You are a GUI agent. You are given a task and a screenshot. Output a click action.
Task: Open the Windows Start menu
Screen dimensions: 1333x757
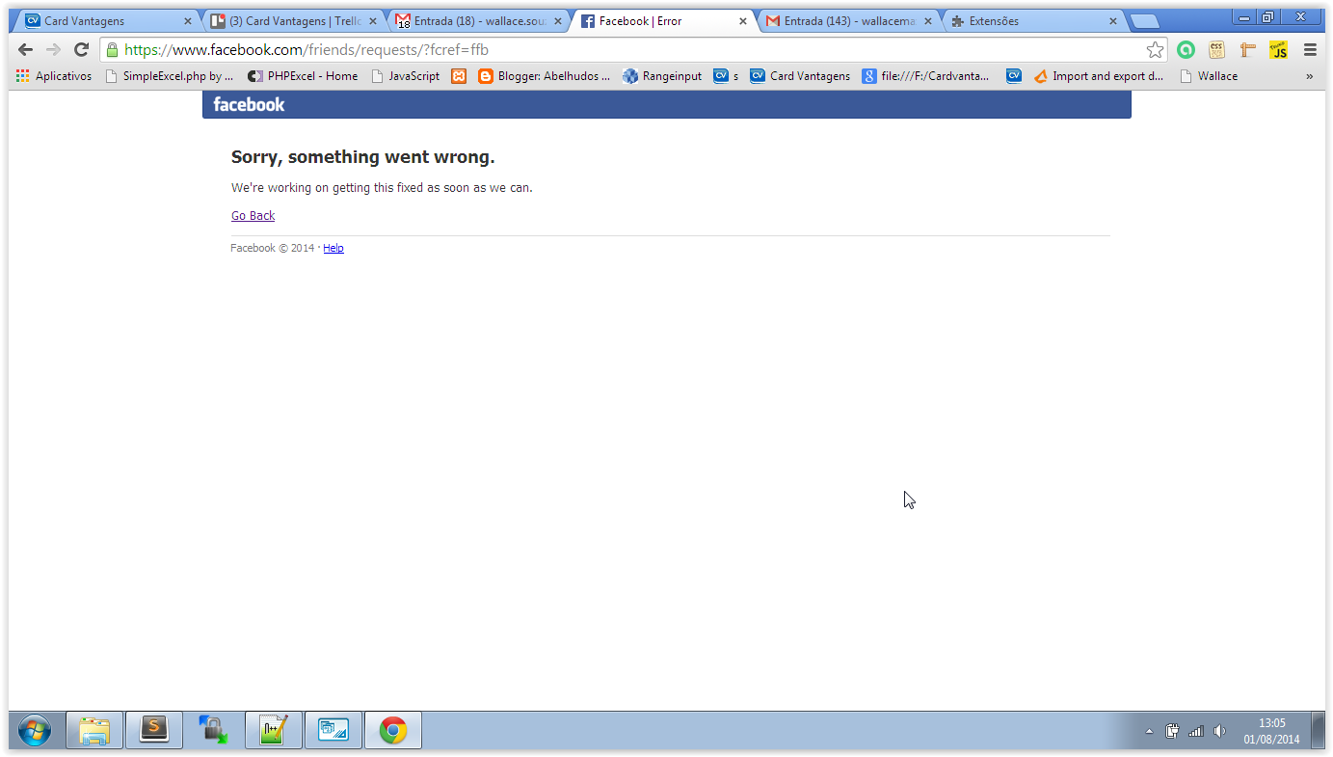click(34, 730)
